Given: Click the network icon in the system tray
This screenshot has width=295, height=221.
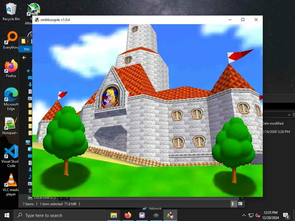Looking at the screenshot, I should click(x=251, y=215).
